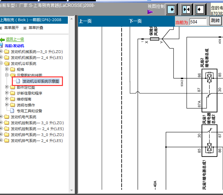The width and height of the screenshot is (223, 195).
Task: Click the tree panel scroll-down arrow
Action: (71, 190)
